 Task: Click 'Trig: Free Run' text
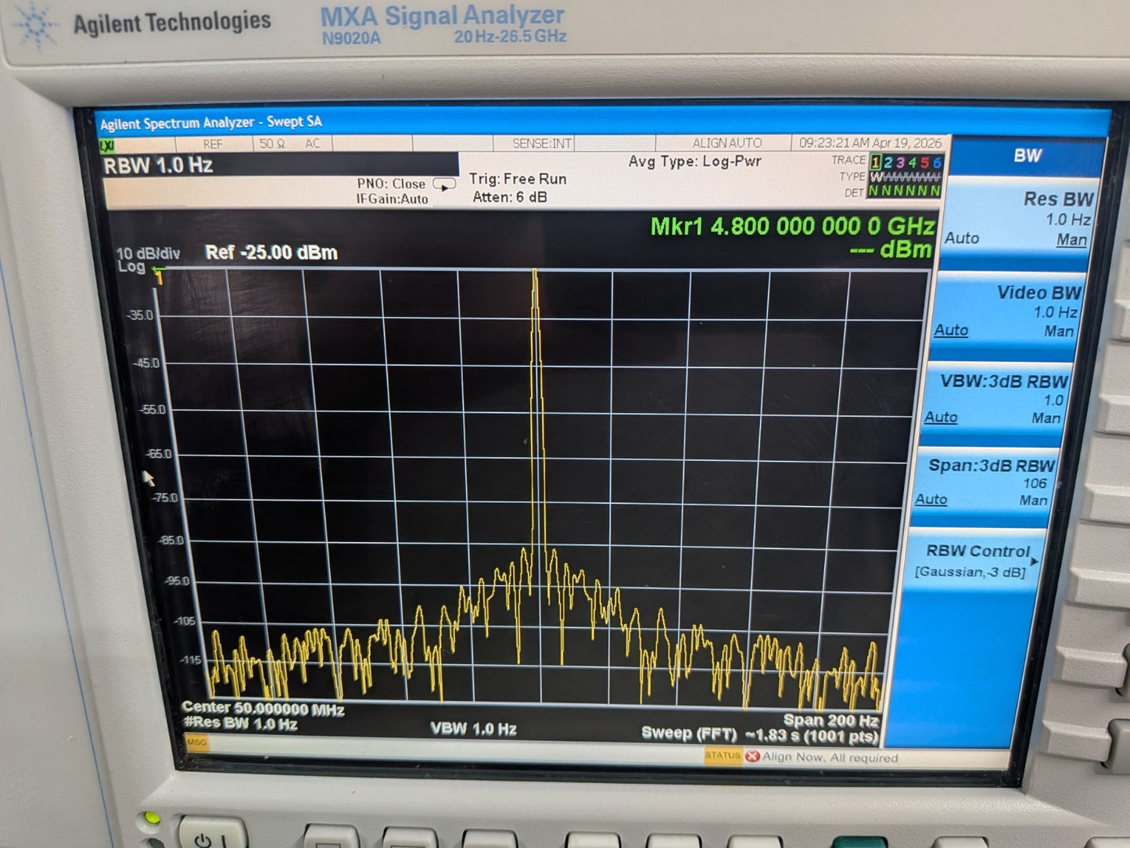click(518, 179)
